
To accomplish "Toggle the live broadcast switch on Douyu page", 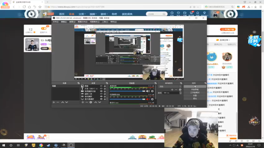I will [x=44, y=29].
